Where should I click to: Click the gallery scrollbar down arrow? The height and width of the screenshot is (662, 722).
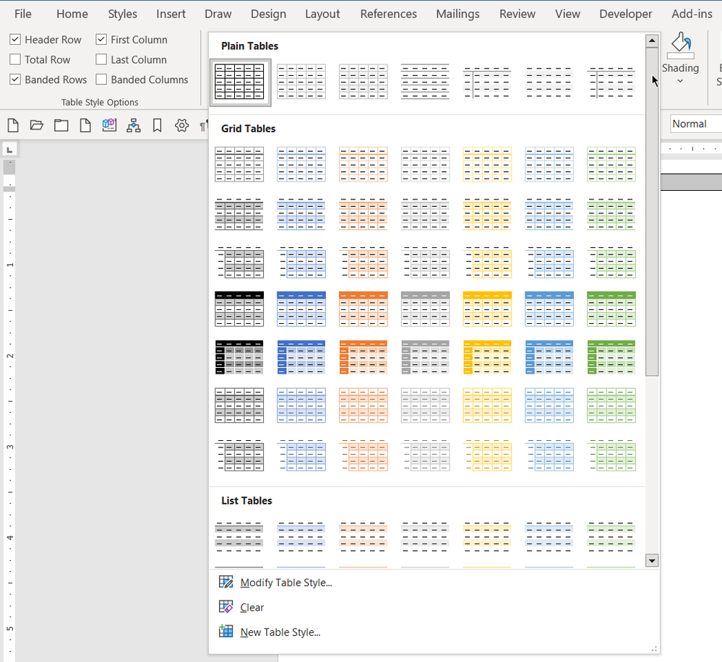(x=652, y=561)
